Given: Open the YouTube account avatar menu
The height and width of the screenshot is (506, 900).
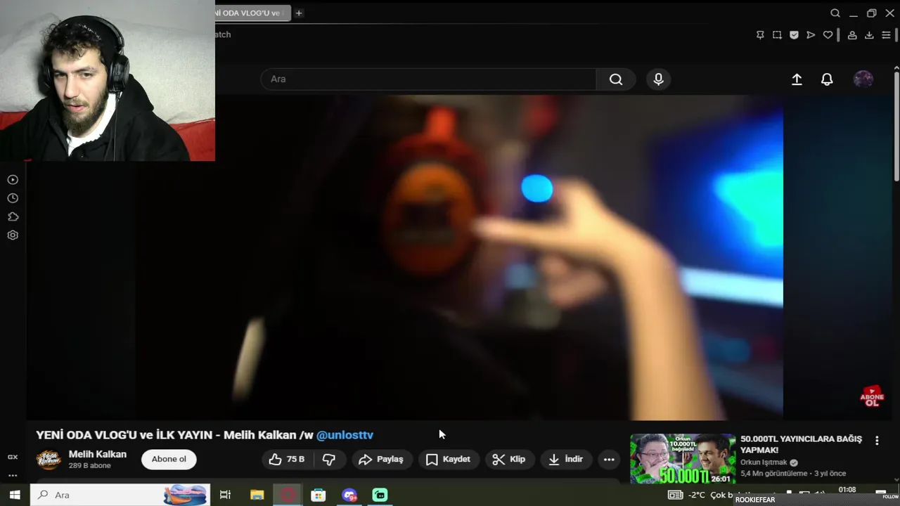Looking at the screenshot, I should tap(863, 79).
